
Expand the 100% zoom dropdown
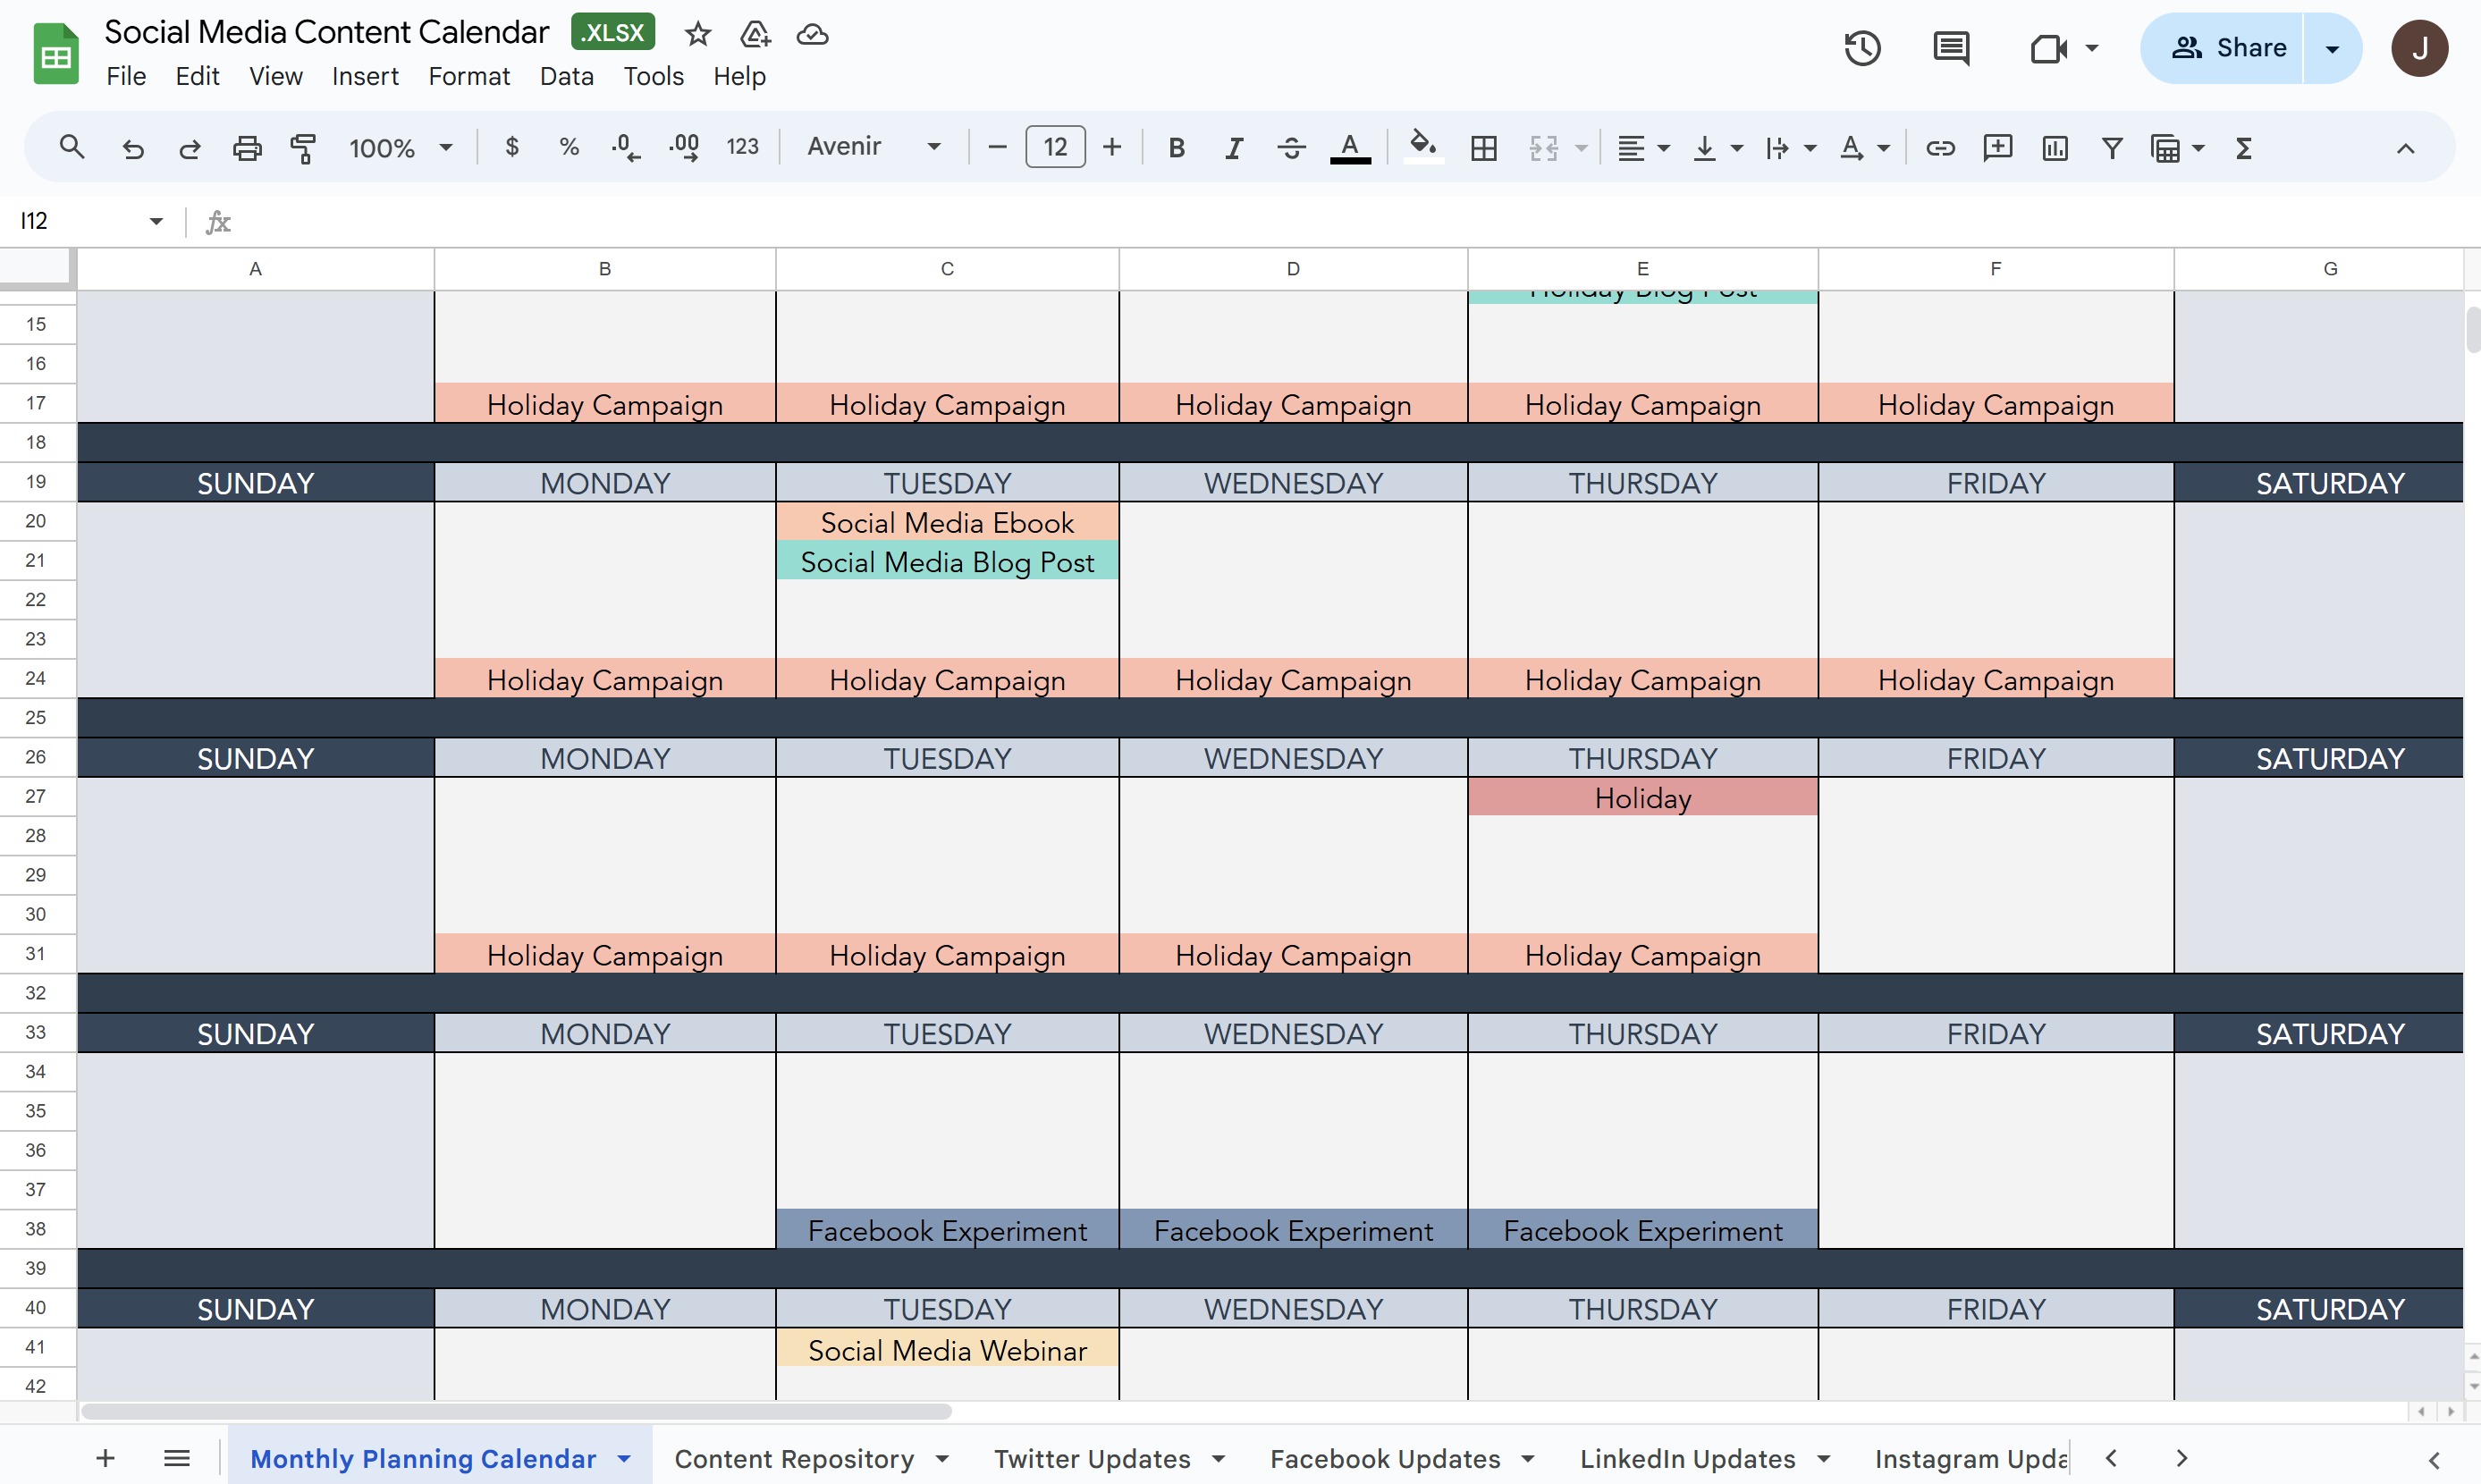(x=400, y=148)
